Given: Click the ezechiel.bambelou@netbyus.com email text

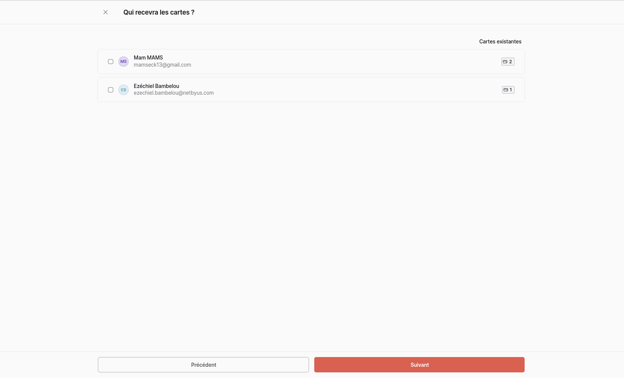Looking at the screenshot, I should click(x=174, y=93).
